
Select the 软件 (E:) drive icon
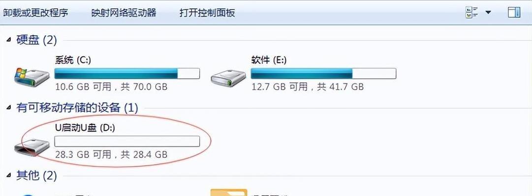(x=228, y=78)
